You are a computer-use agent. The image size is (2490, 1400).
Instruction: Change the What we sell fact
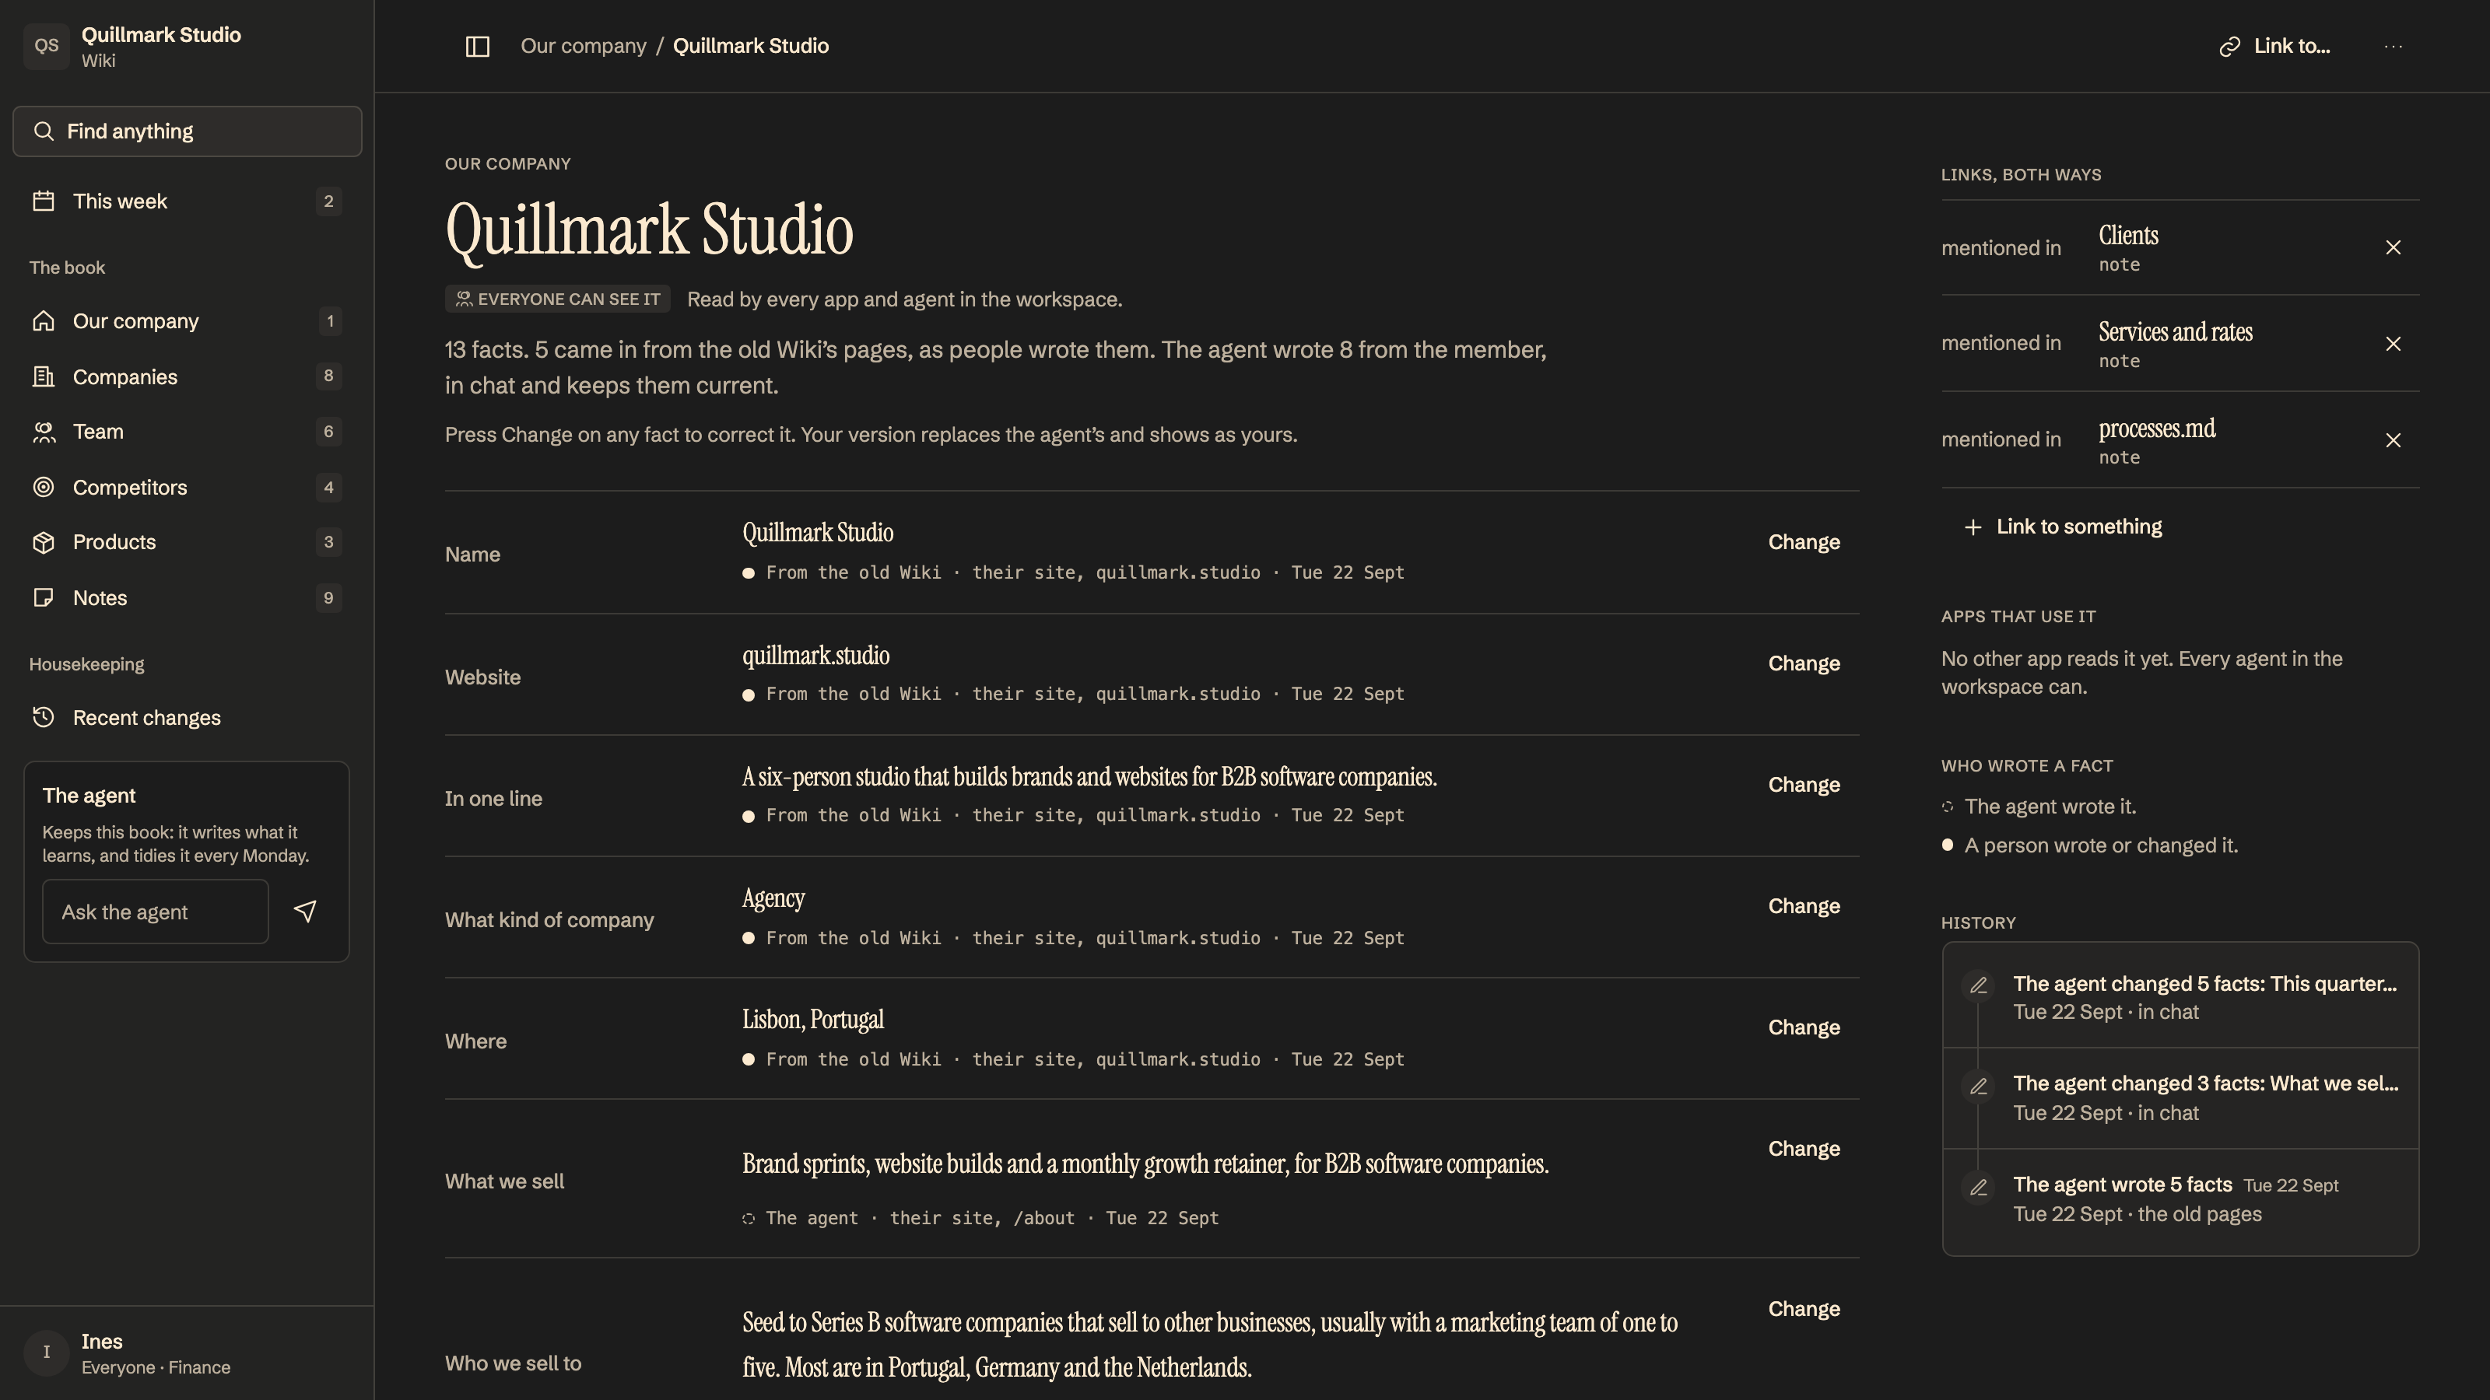coord(1804,1149)
